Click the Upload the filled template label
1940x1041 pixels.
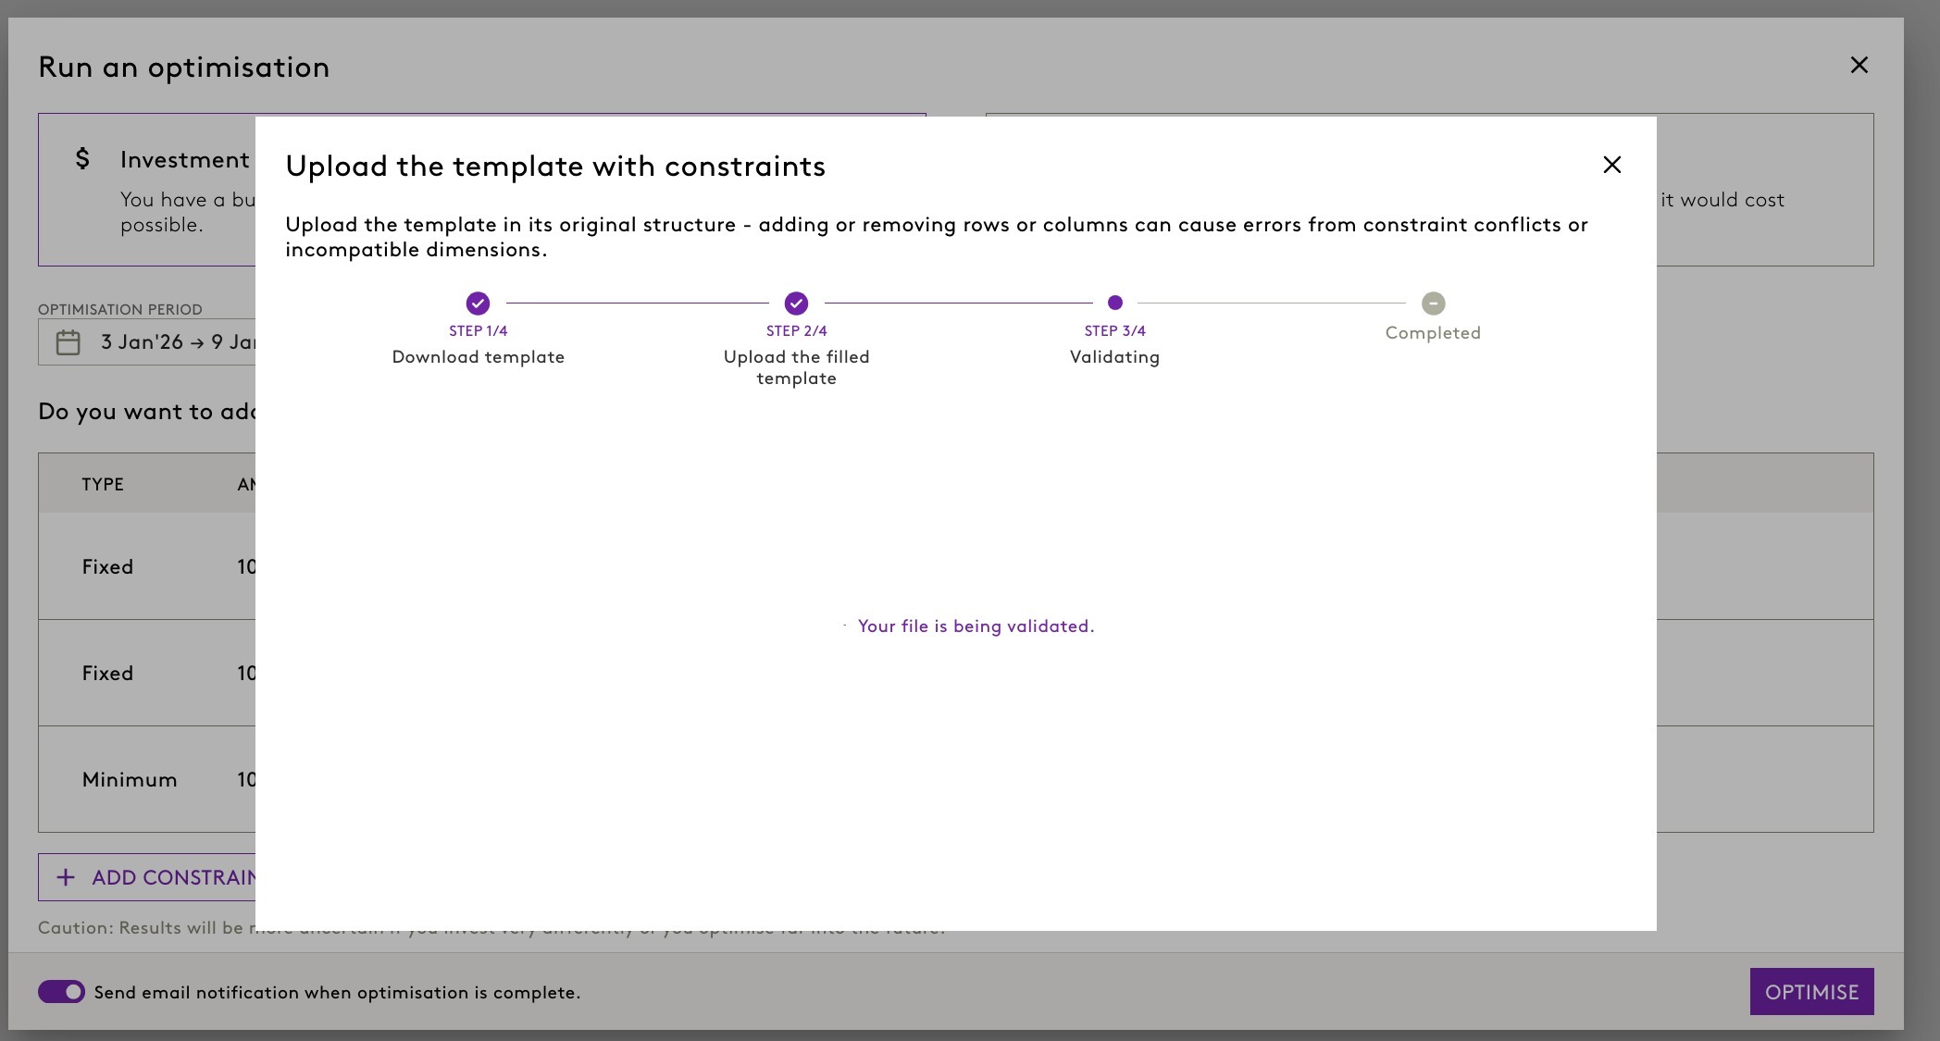[796, 367]
